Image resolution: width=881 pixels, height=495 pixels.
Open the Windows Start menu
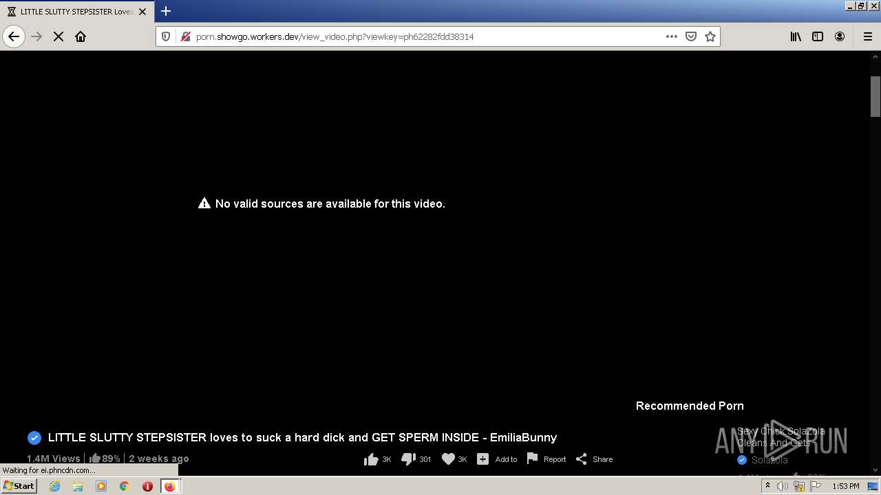pos(19,486)
